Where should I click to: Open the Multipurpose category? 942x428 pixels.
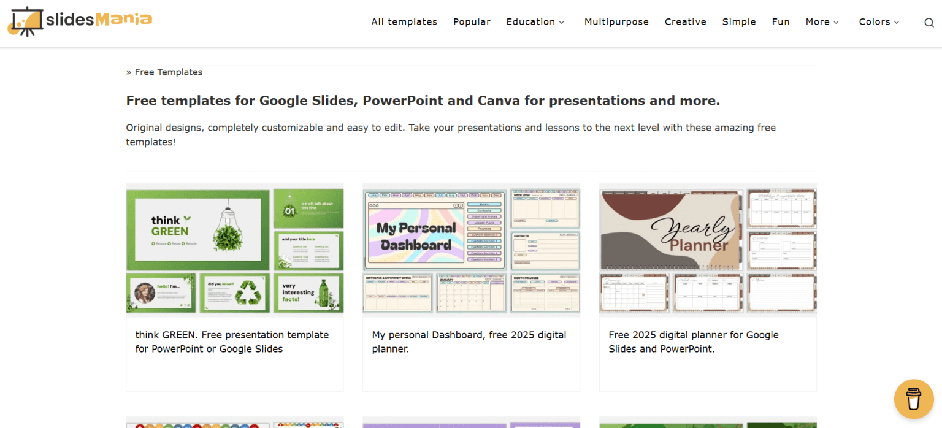click(x=616, y=22)
